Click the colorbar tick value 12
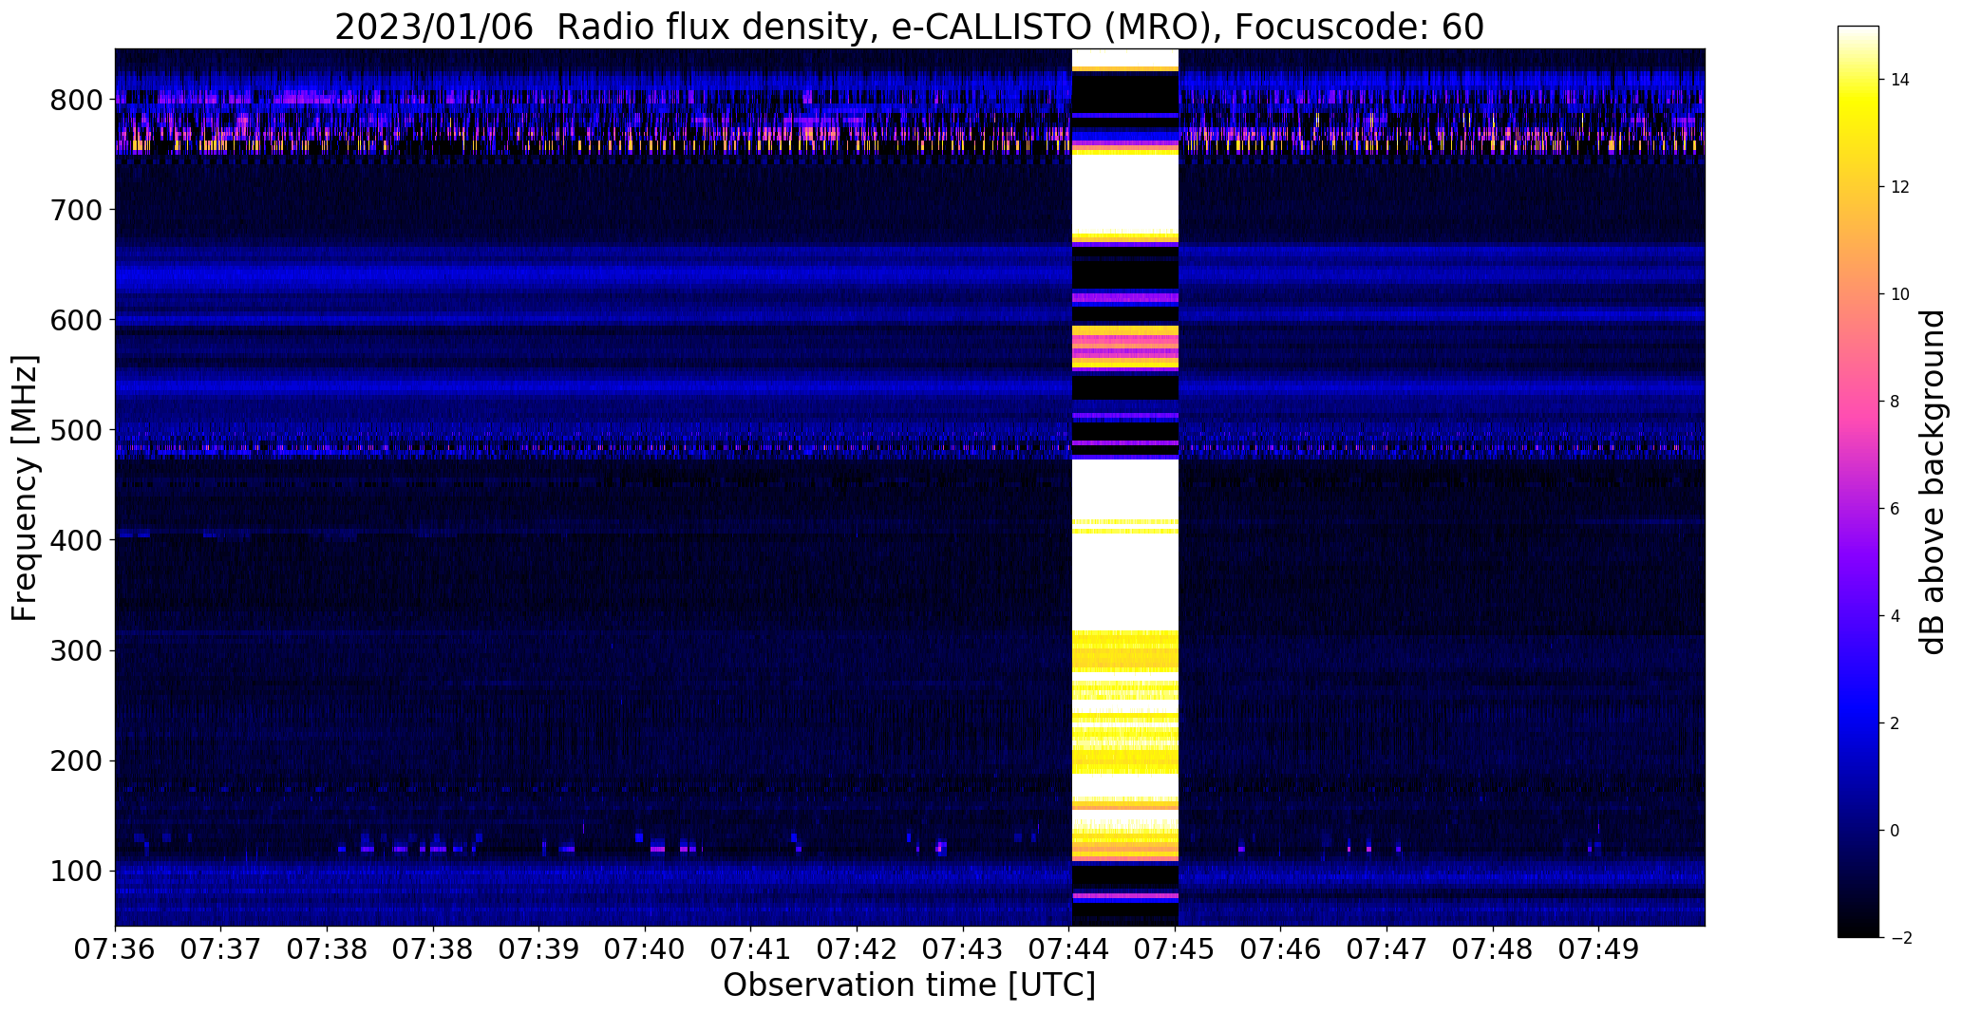 coord(1900,187)
